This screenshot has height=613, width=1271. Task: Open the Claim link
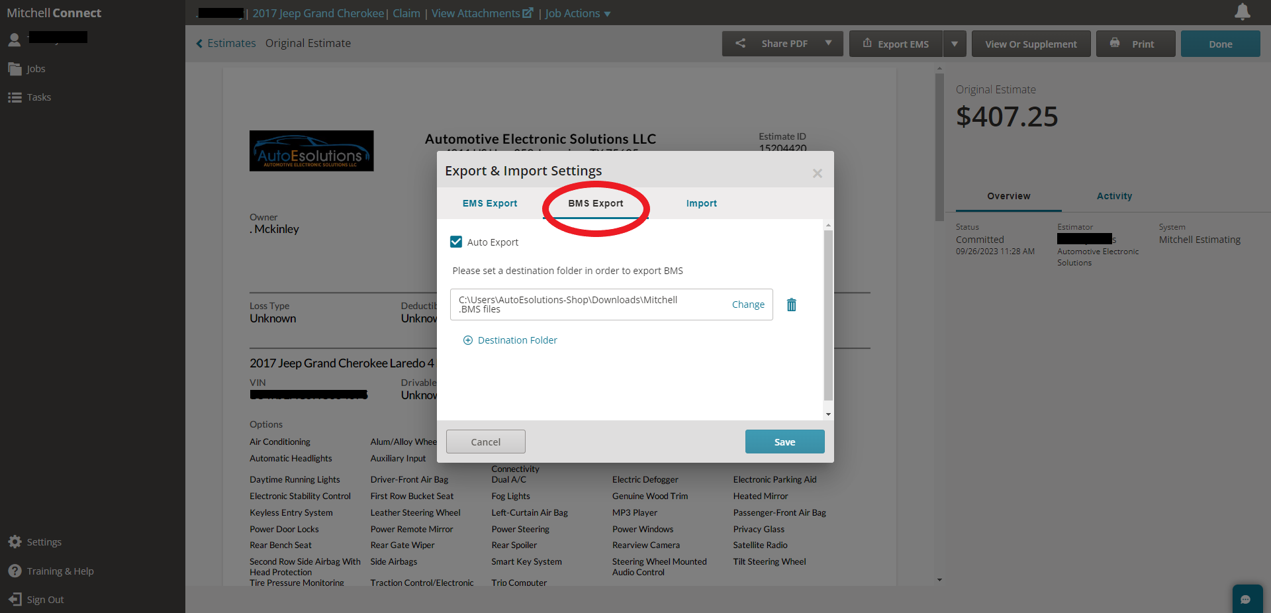point(406,13)
